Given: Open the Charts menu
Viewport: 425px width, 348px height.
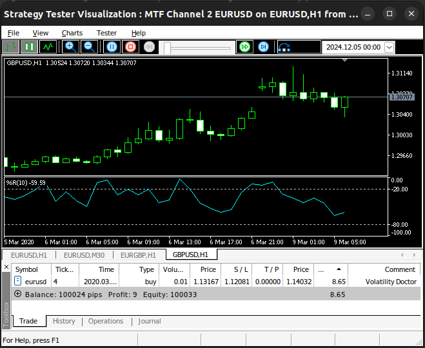Looking at the screenshot, I should [72, 33].
